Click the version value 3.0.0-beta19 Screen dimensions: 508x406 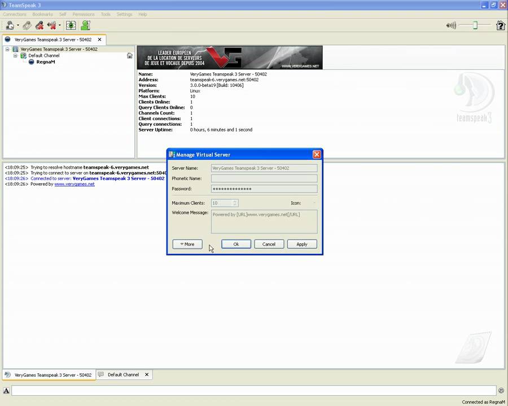[x=217, y=85]
